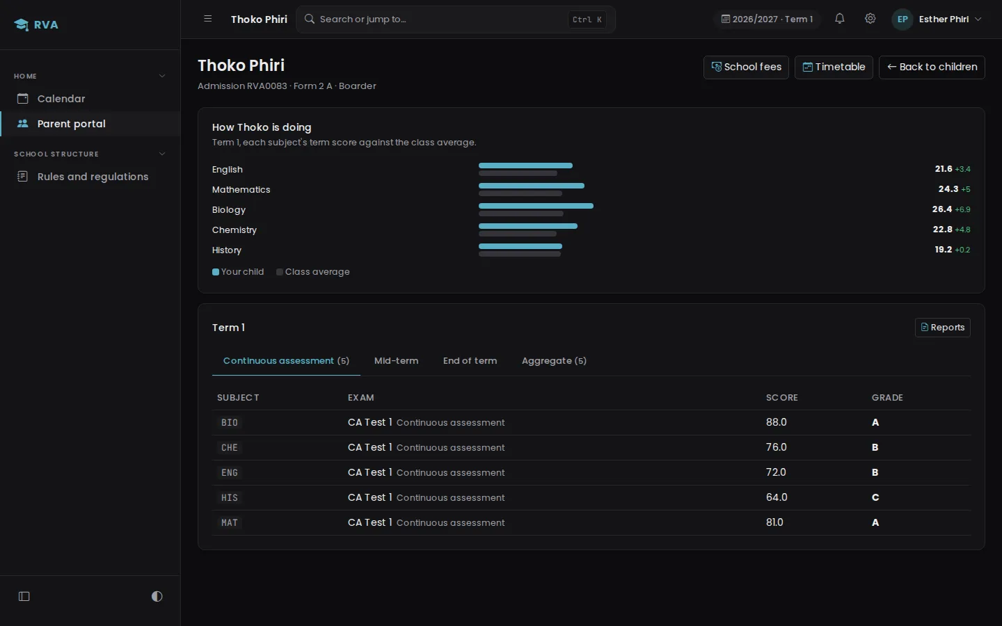The width and height of the screenshot is (1002, 626).
Task: Open Esther Phiri account dropdown
Action: click(x=937, y=19)
